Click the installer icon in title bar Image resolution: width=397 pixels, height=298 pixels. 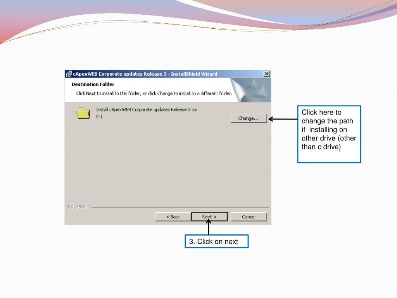pyautogui.click(x=69, y=74)
